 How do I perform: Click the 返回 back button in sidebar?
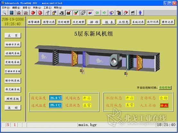(13, 107)
